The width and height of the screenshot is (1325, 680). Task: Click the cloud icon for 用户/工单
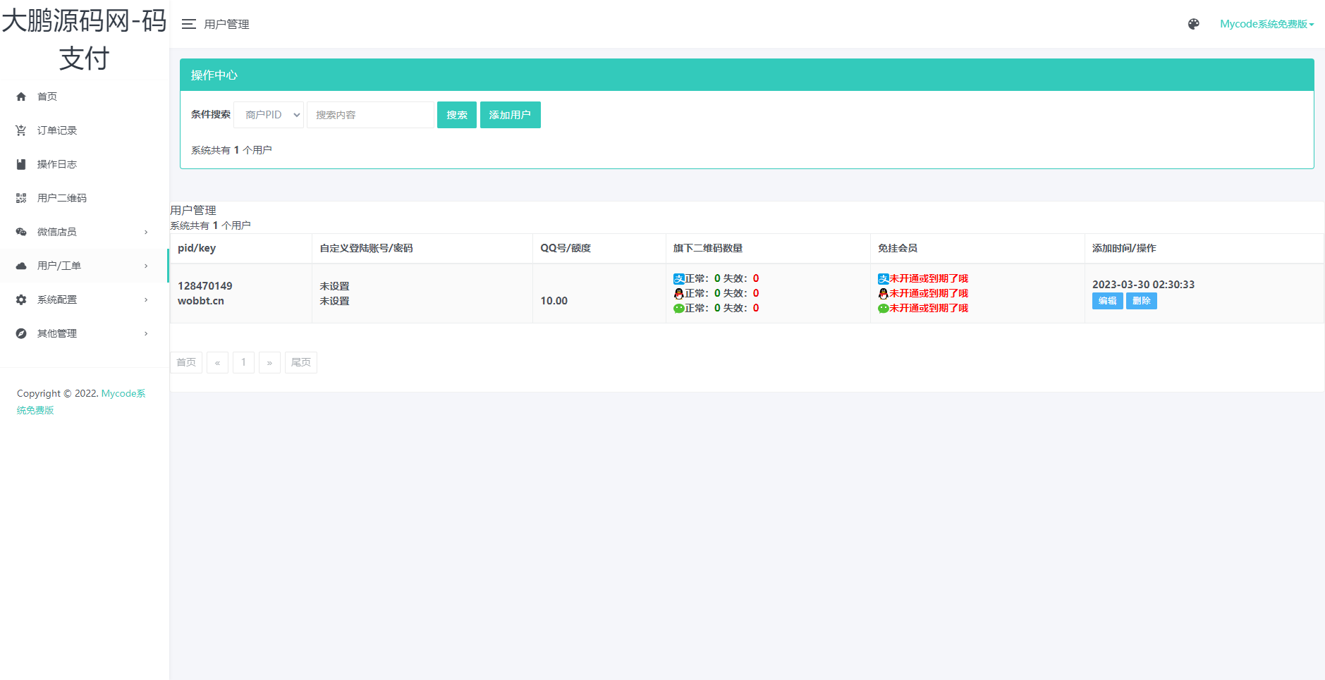pos(21,266)
